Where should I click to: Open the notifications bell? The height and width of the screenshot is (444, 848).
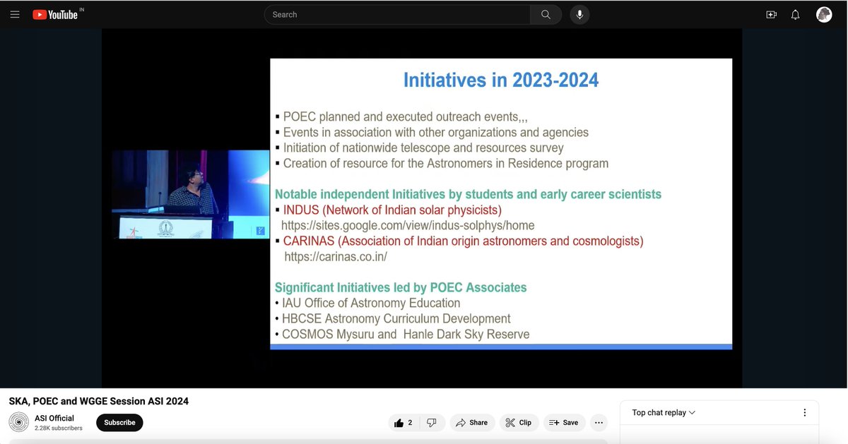click(x=796, y=15)
